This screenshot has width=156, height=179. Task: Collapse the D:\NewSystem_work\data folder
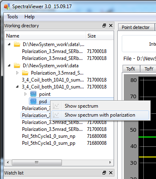pos(9,66)
